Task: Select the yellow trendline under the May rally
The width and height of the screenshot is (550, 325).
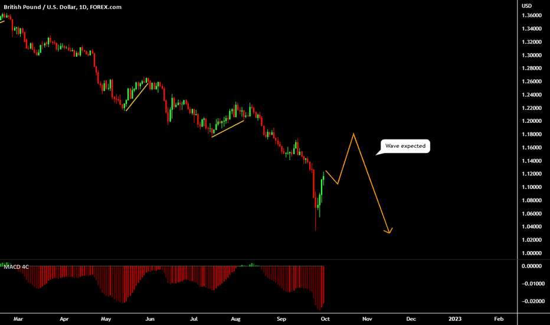Action: click(137, 97)
